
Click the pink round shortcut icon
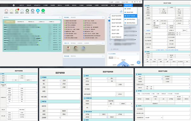[x=6, y=11]
